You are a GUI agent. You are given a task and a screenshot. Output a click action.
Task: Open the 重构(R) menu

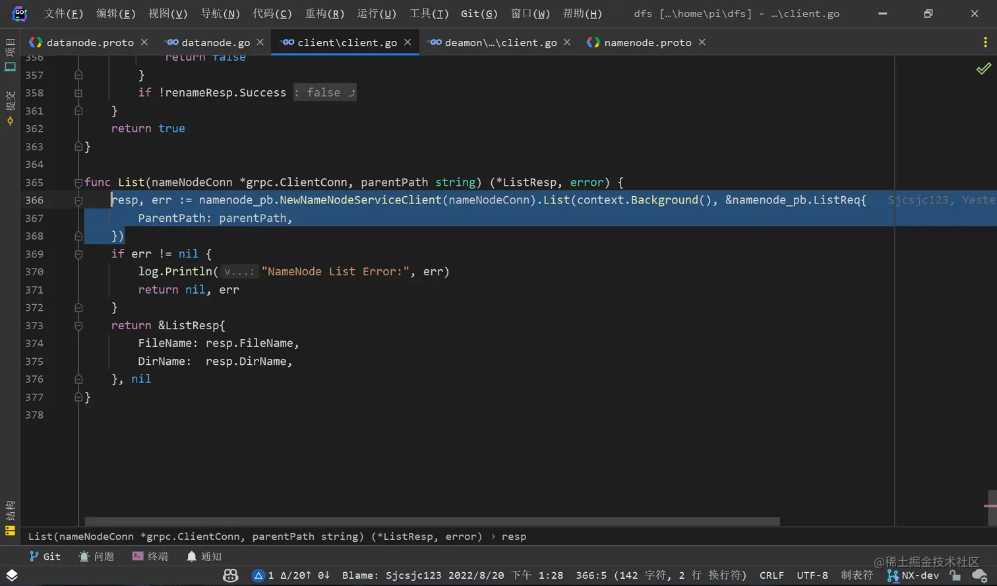[324, 13]
